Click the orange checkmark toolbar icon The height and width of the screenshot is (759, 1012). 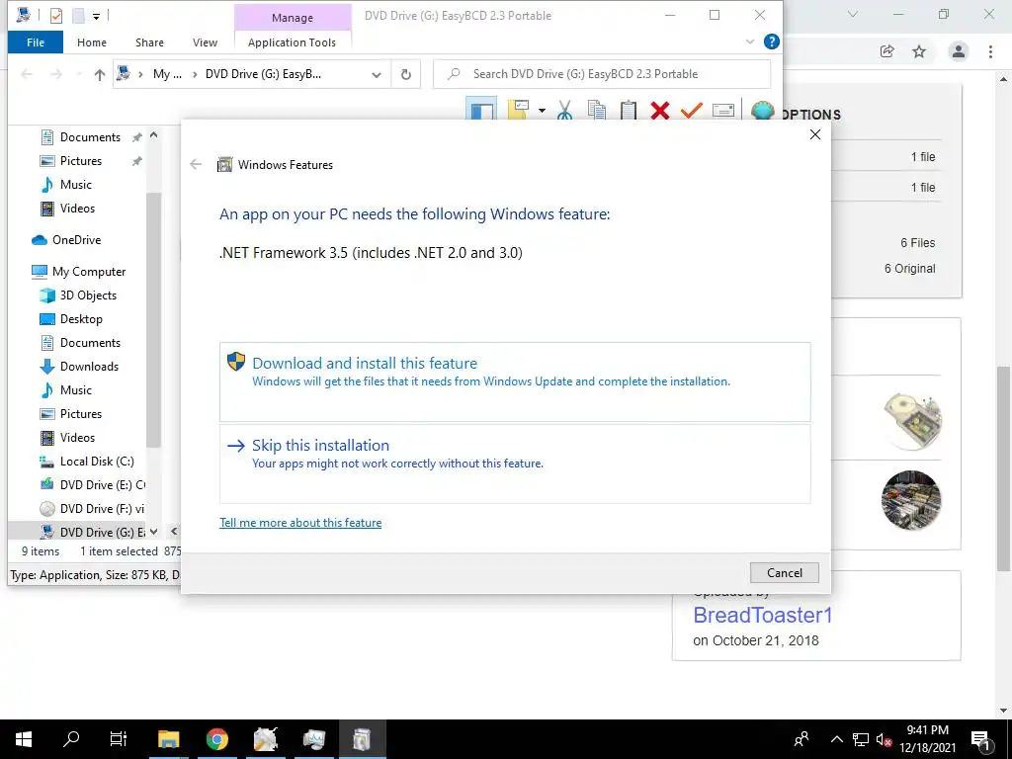(691, 111)
